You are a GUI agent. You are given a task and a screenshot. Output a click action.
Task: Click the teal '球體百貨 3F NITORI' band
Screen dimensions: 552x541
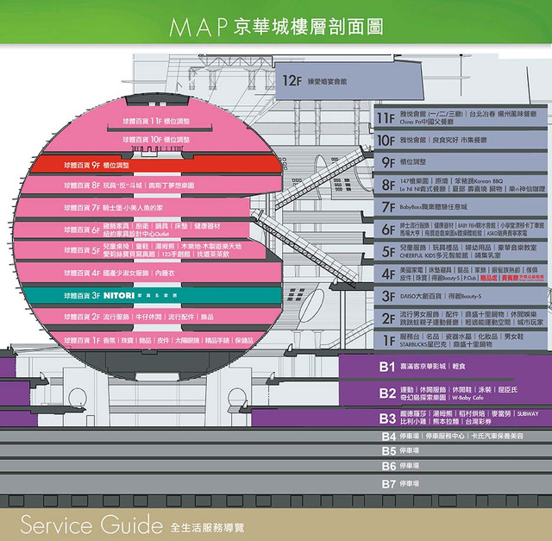tap(154, 295)
